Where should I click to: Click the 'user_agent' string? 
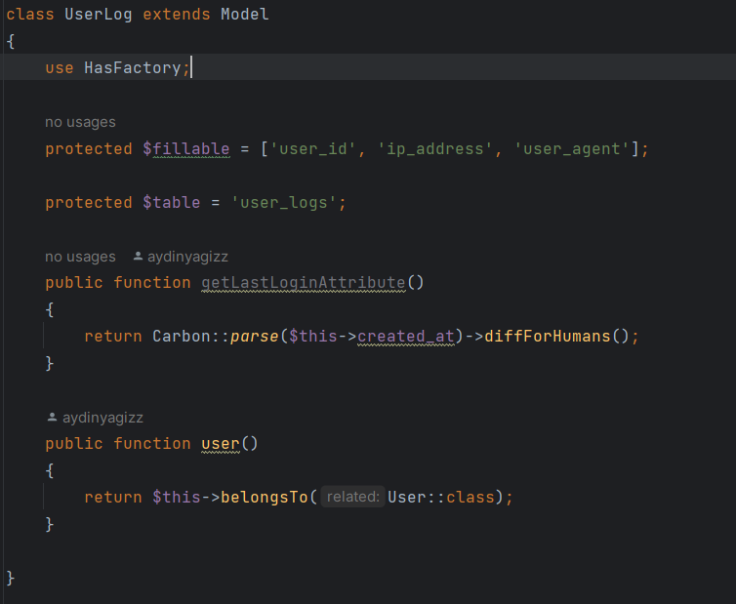(571, 149)
